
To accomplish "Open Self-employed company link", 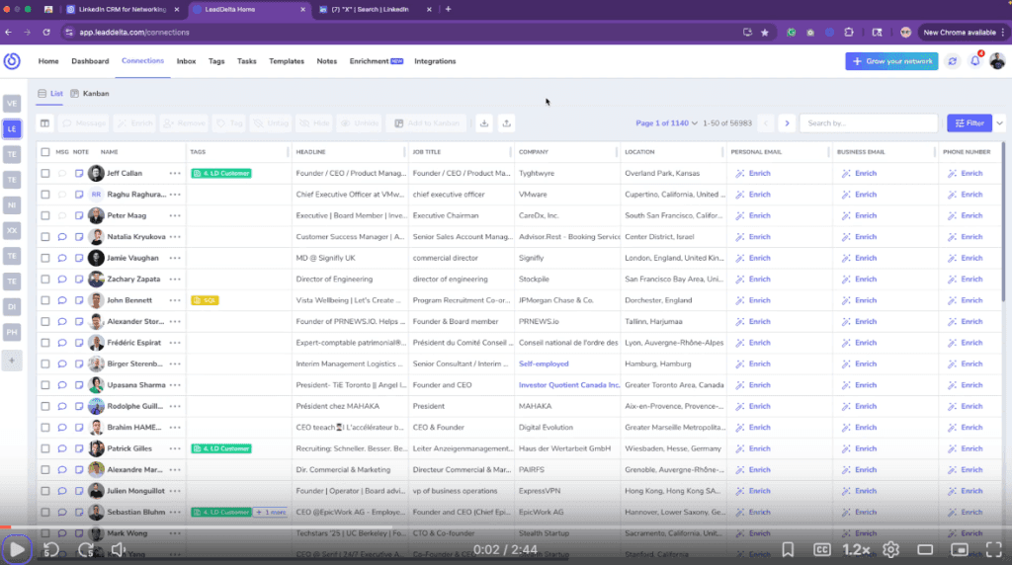I will [544, 363].
